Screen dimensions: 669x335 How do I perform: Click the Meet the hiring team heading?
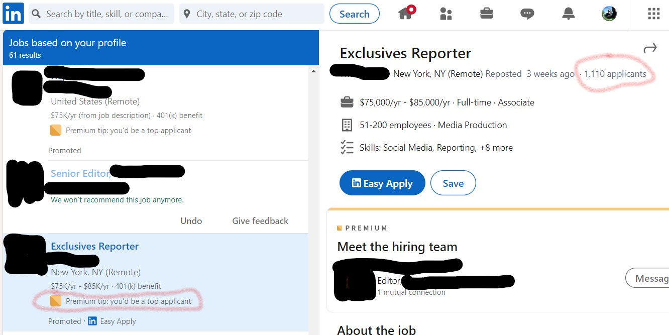[397, 247]
